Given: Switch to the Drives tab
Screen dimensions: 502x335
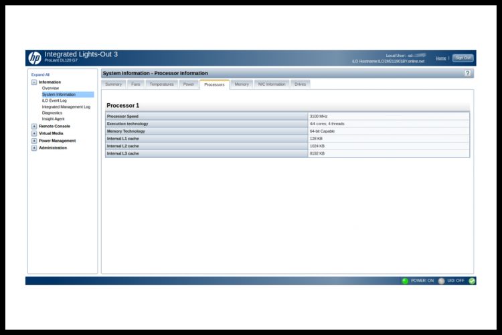Looking at the screenshot, I should coord(301,84).
